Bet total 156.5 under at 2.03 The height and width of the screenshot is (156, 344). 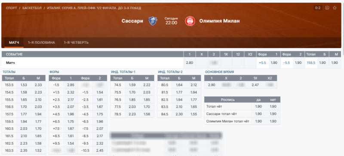pos(38,107)
